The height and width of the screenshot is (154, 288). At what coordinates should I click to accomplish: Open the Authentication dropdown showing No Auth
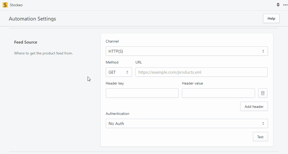pyautogui.click(x=187, y=123)
